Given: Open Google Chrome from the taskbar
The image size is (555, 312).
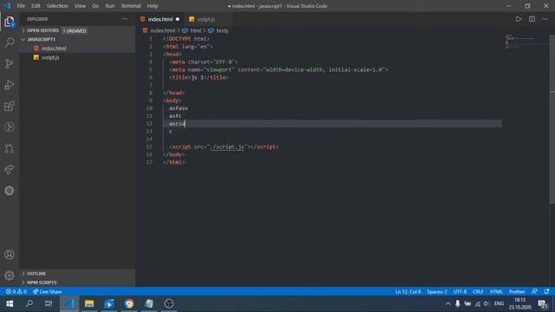Looking at the screenshot, I should pos(129,303).
